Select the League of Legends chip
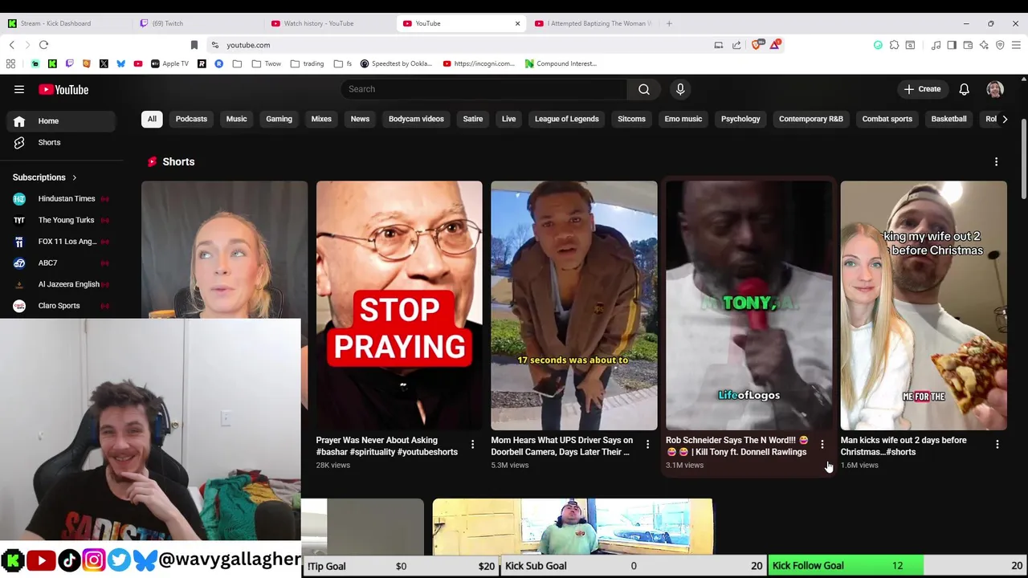 pos(566,119)
